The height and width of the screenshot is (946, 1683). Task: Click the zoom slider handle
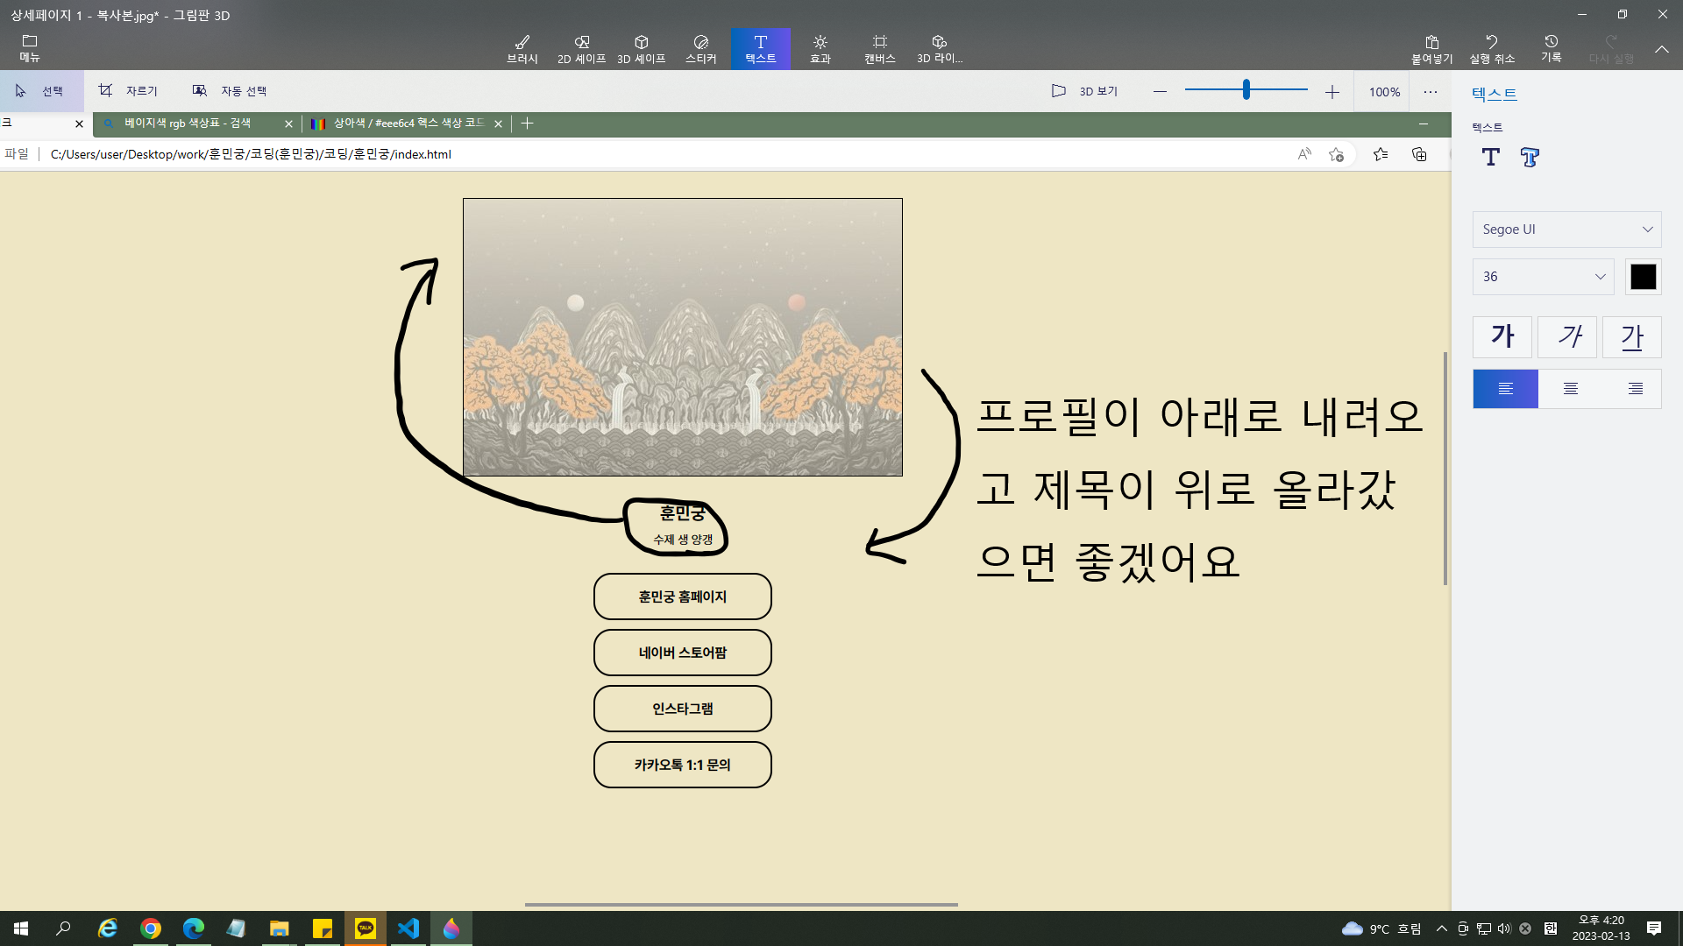[1246, 89]
